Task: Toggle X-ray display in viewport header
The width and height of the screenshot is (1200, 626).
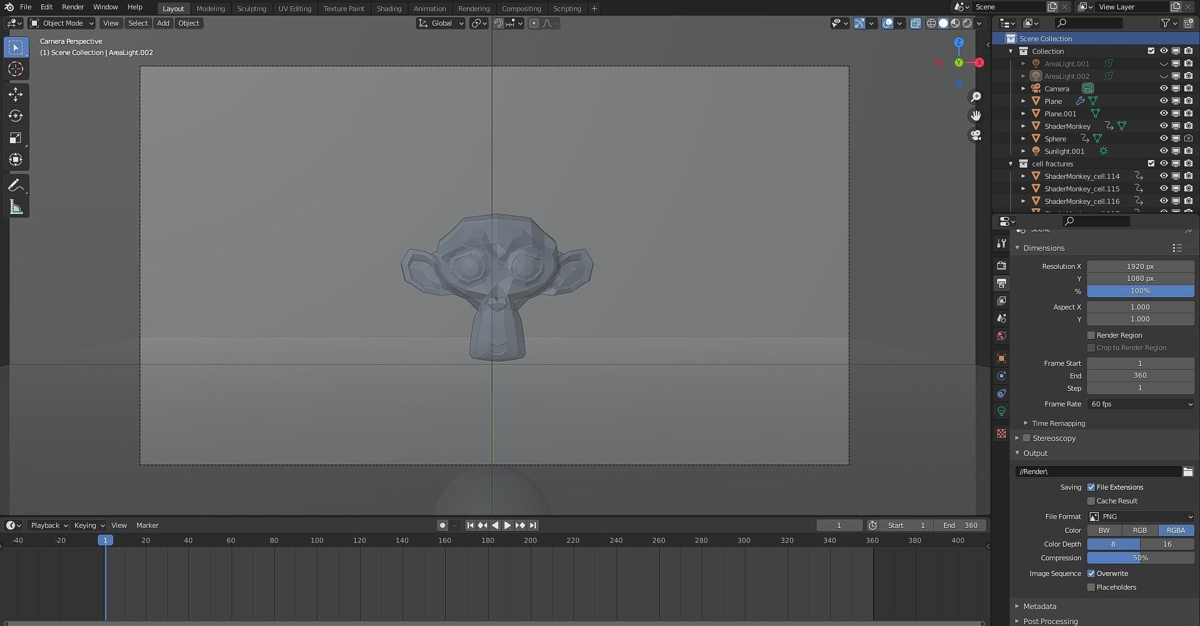Action: pyautogui.click(x=915, y=23)
